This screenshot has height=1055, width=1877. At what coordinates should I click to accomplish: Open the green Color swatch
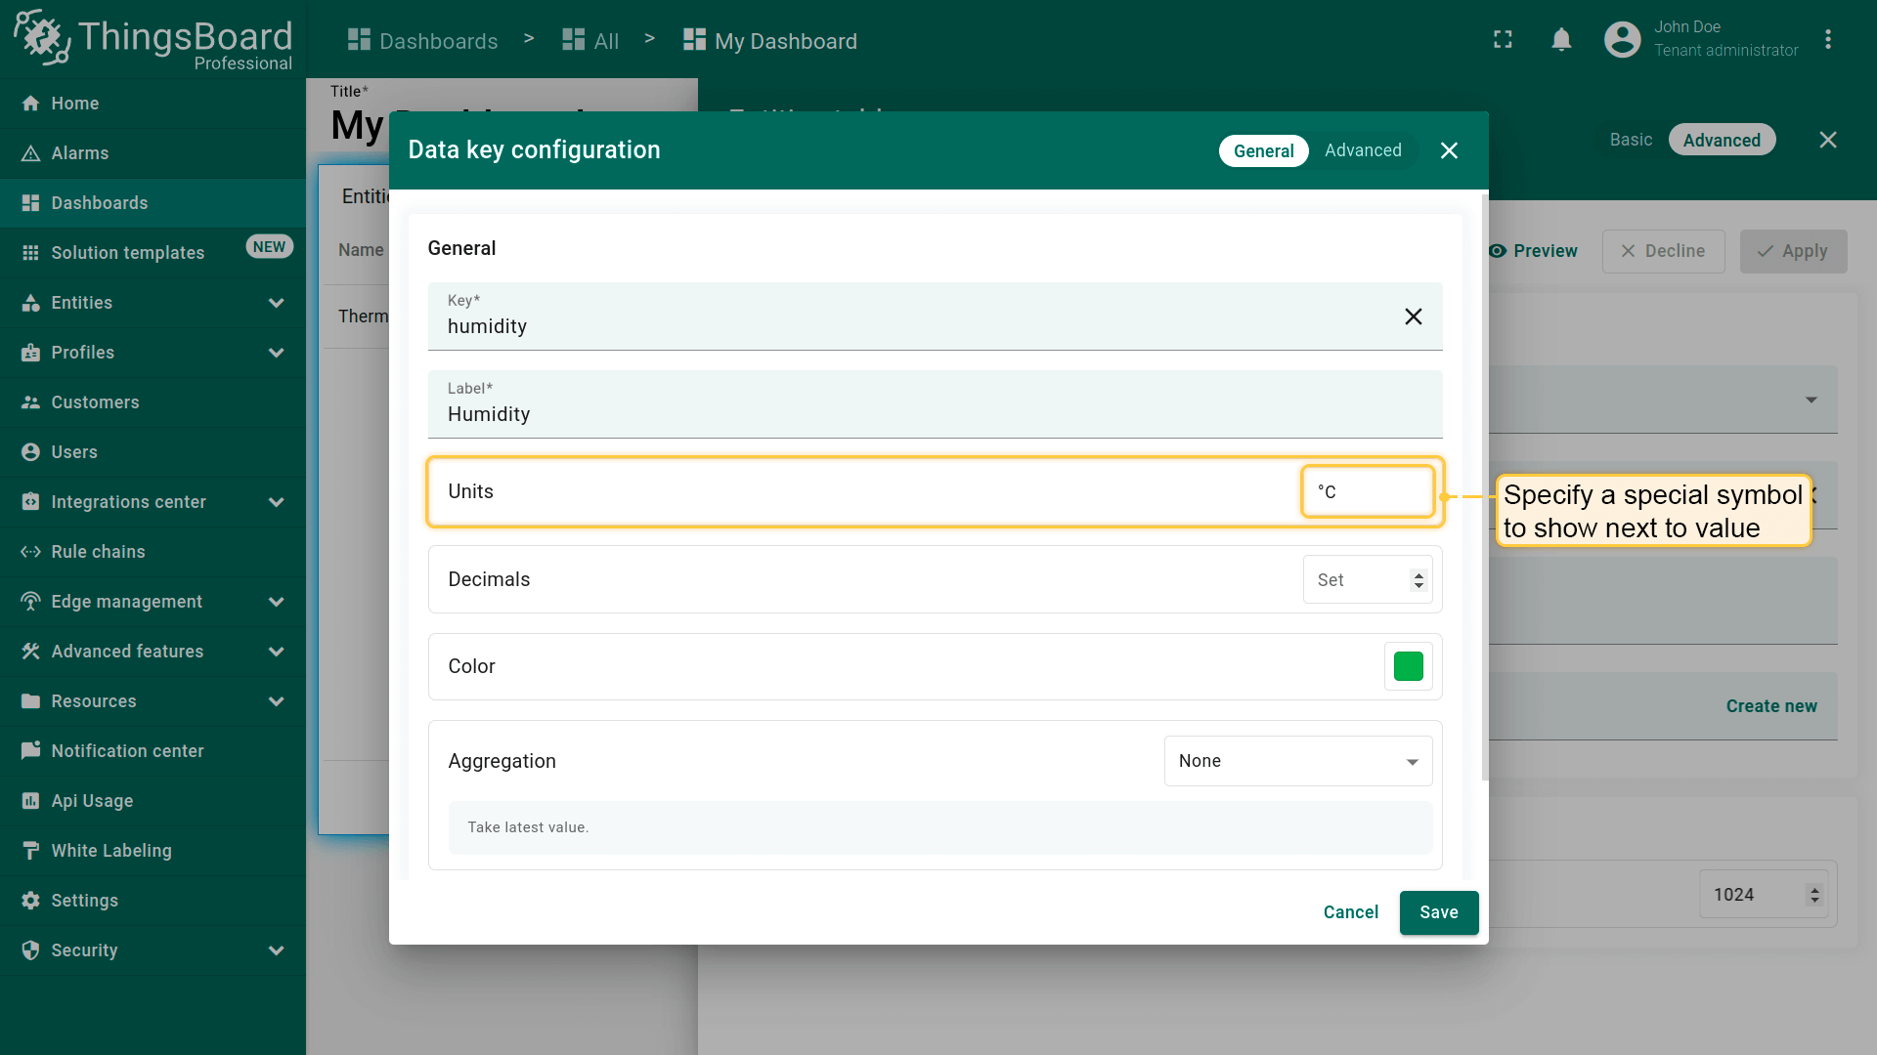1408,666
